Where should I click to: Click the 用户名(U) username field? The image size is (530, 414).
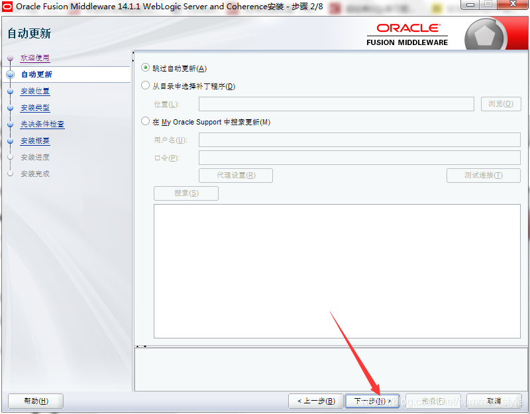tap(359, 140)
